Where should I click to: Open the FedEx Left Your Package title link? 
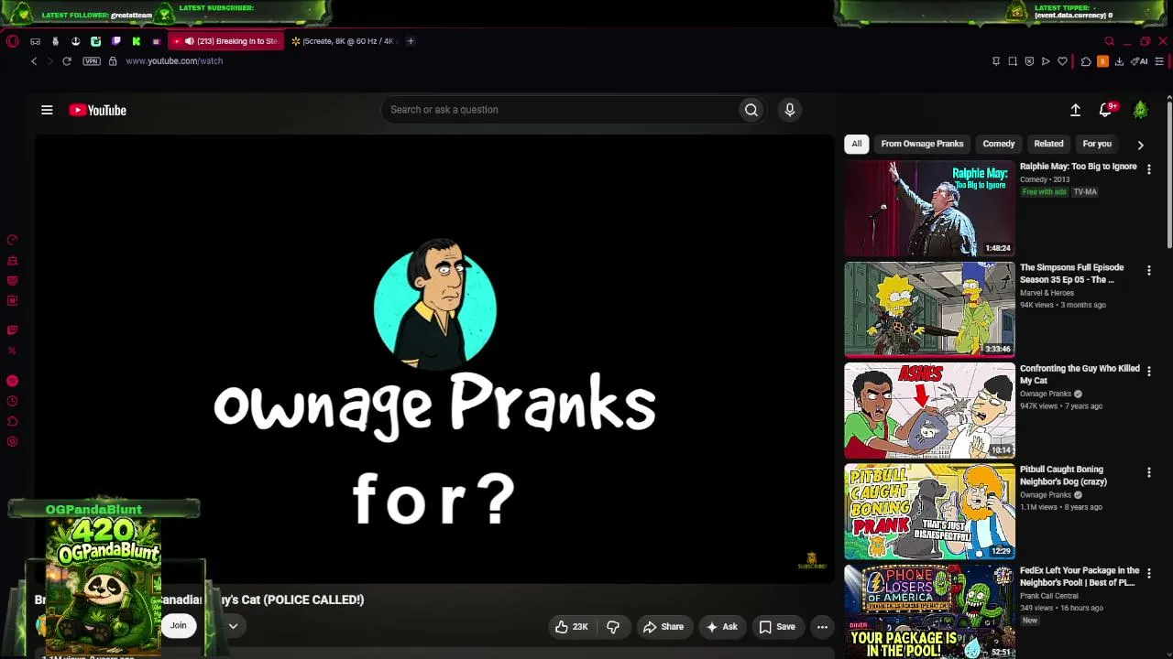pyautogui.click(x=1080, y=577)
